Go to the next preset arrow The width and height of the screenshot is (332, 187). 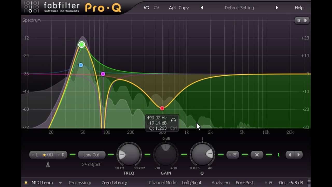pos(277,8)
